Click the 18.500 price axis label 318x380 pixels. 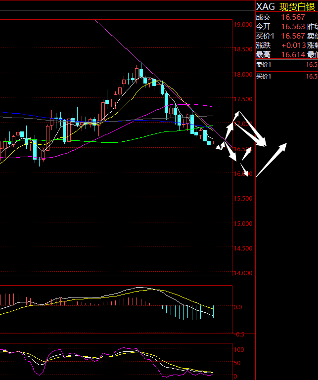243,49
